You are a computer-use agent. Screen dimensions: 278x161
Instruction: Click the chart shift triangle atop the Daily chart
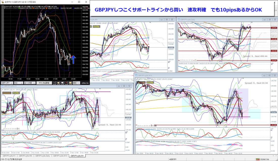[x=252, y=22]
